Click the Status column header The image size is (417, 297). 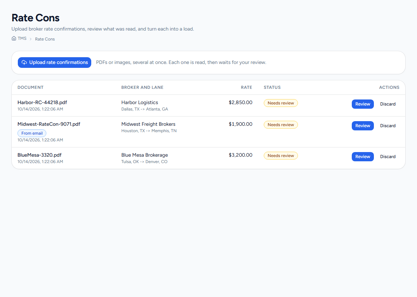(272, 87)
